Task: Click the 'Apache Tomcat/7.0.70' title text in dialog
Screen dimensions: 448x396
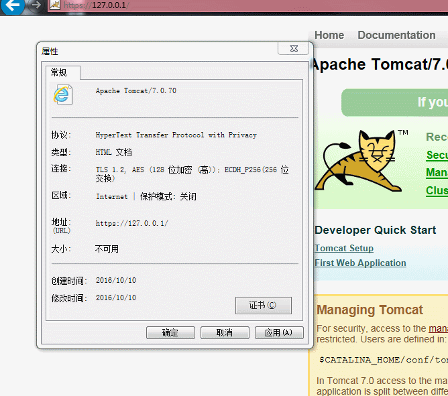Action: coord(136,90)
